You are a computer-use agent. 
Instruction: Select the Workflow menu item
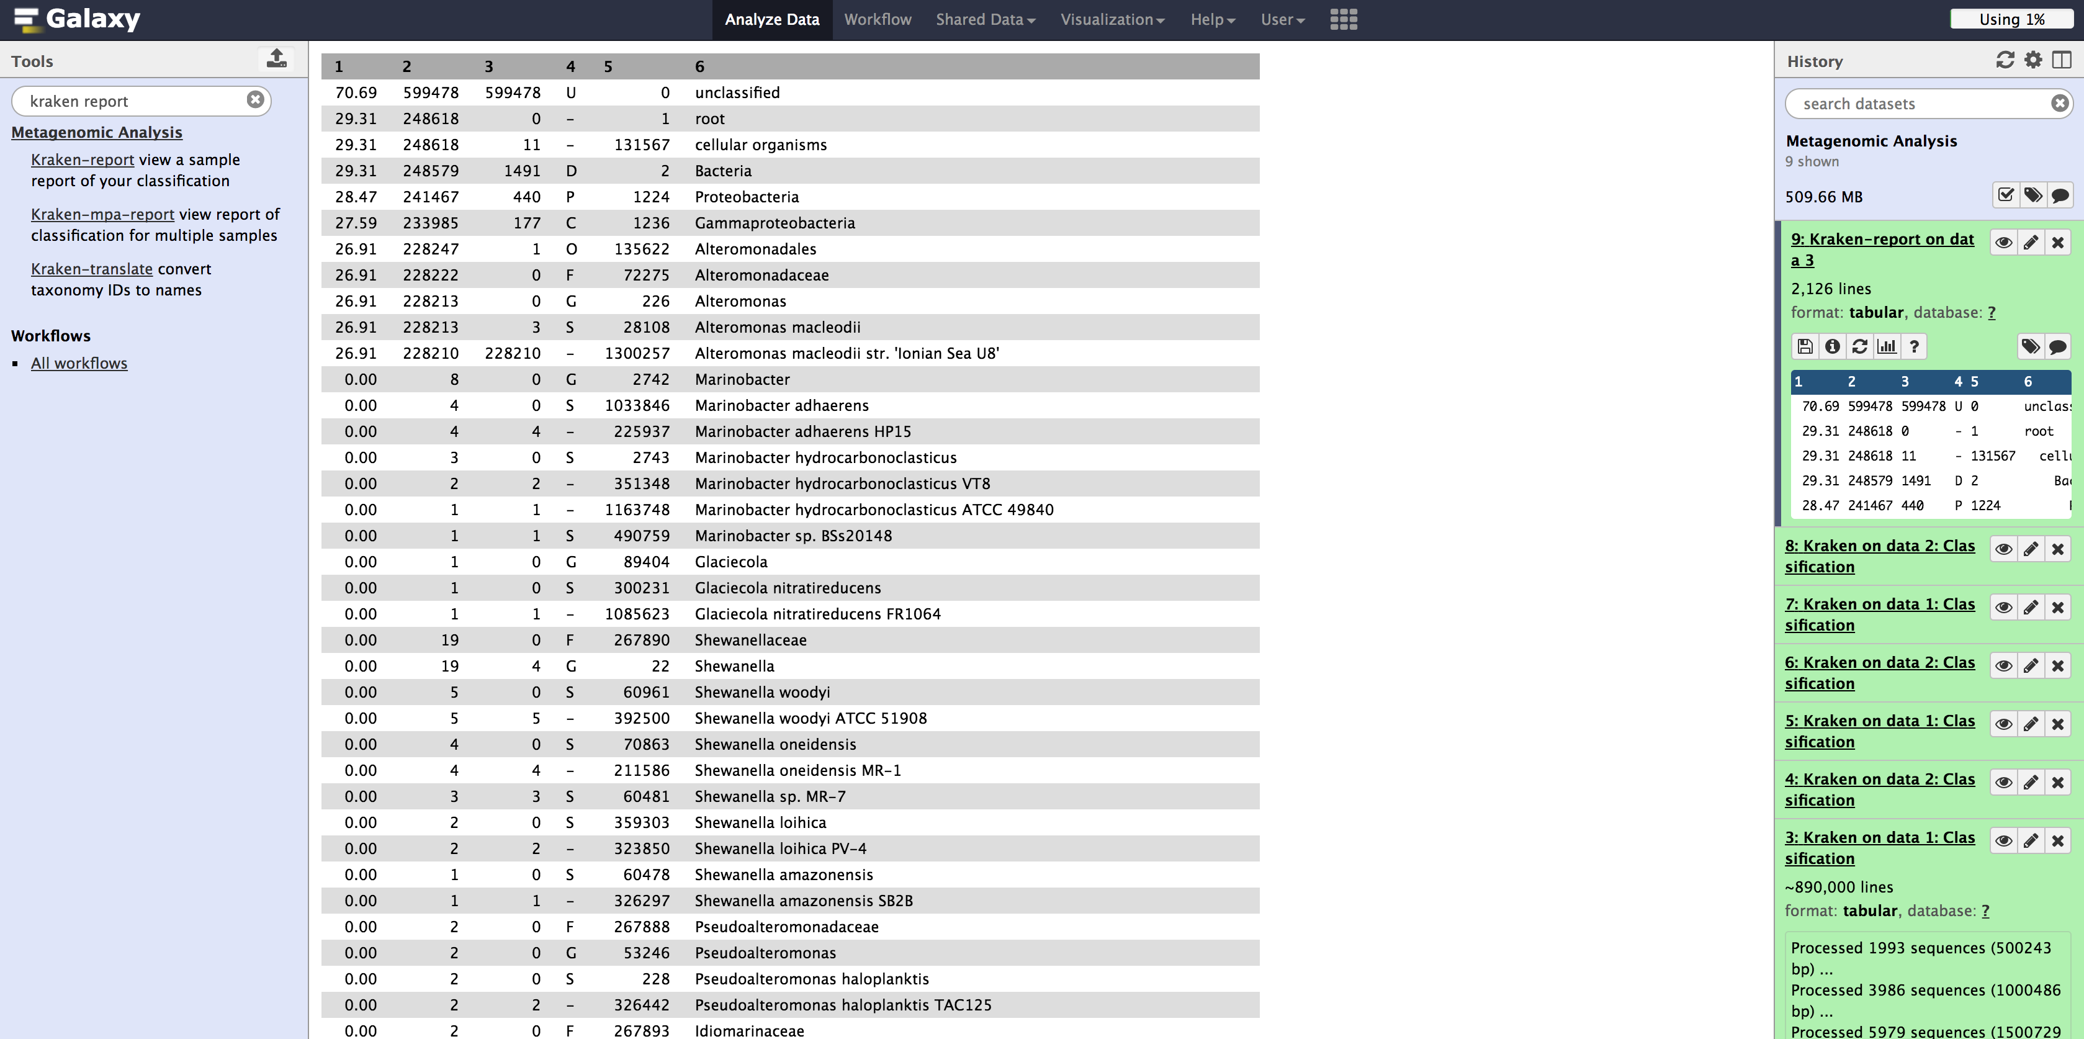pos(876,19)
